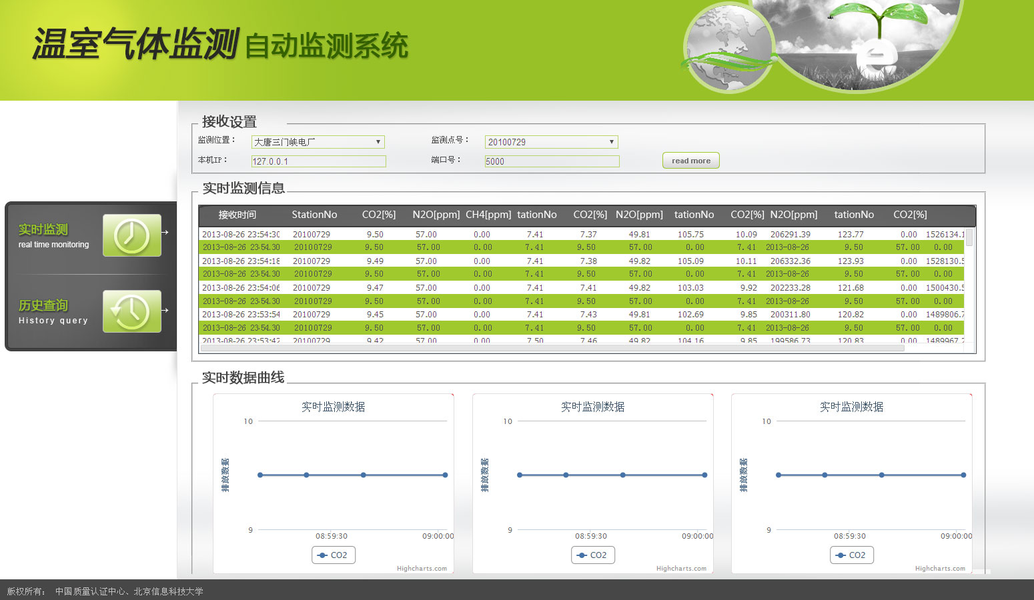Click the value 202233.28 in the table

(791, 288)
